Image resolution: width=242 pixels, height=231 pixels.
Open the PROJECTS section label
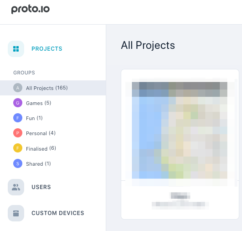coord(47,49)
